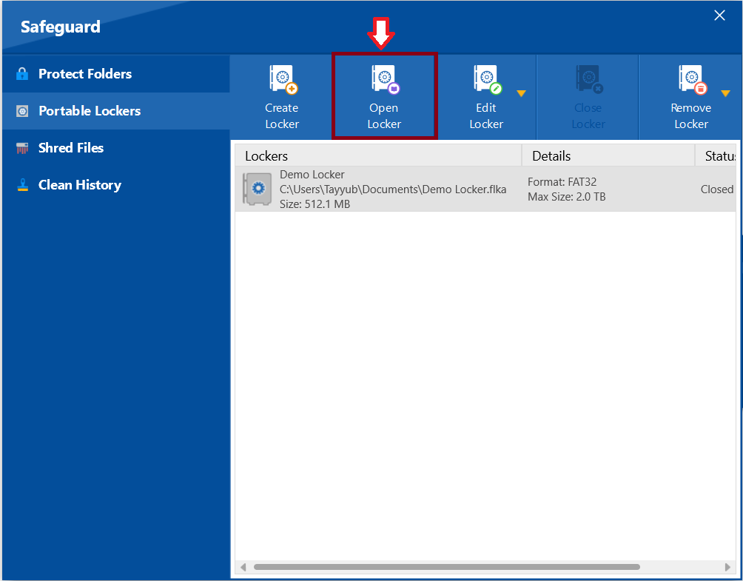Expand the Remove Locker dropdown arrow

pos(725,93)
